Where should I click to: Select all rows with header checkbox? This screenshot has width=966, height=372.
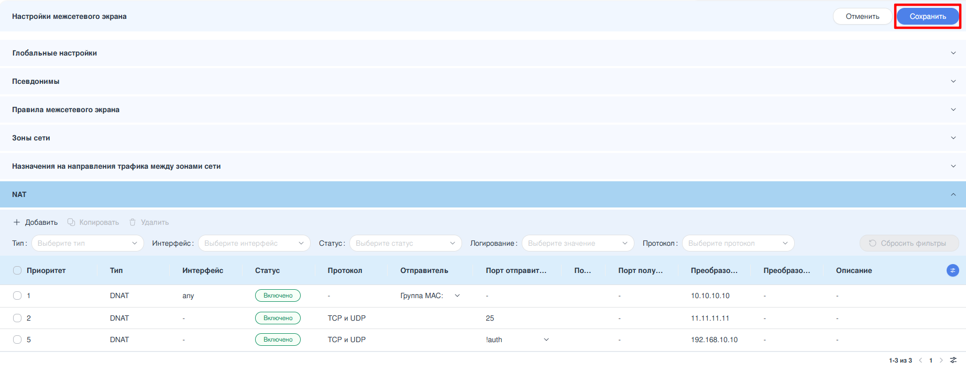click(17, 270)
